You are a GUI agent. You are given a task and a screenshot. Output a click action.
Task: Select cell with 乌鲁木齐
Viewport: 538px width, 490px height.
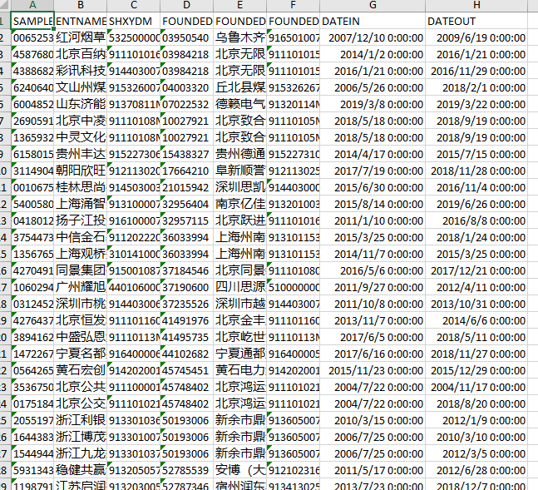coord(239,37)
